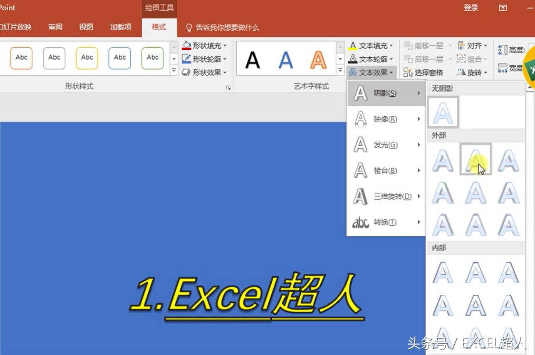Open 棱台(B) bevel submenu

[x=386, y=171]
